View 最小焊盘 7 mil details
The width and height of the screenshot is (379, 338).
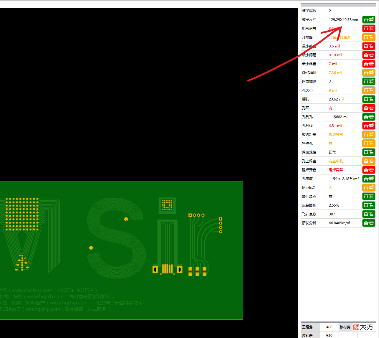(369, 64)
